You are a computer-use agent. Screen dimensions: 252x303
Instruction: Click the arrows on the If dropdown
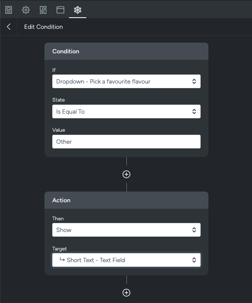point(194,81)
